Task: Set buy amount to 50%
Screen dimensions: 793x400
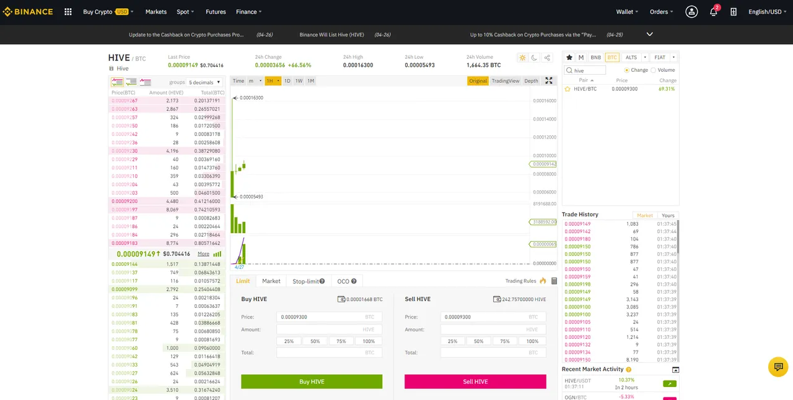Action: pos(315,341)
